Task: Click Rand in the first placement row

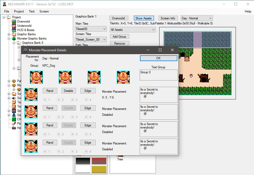Action: pos(50,91)
